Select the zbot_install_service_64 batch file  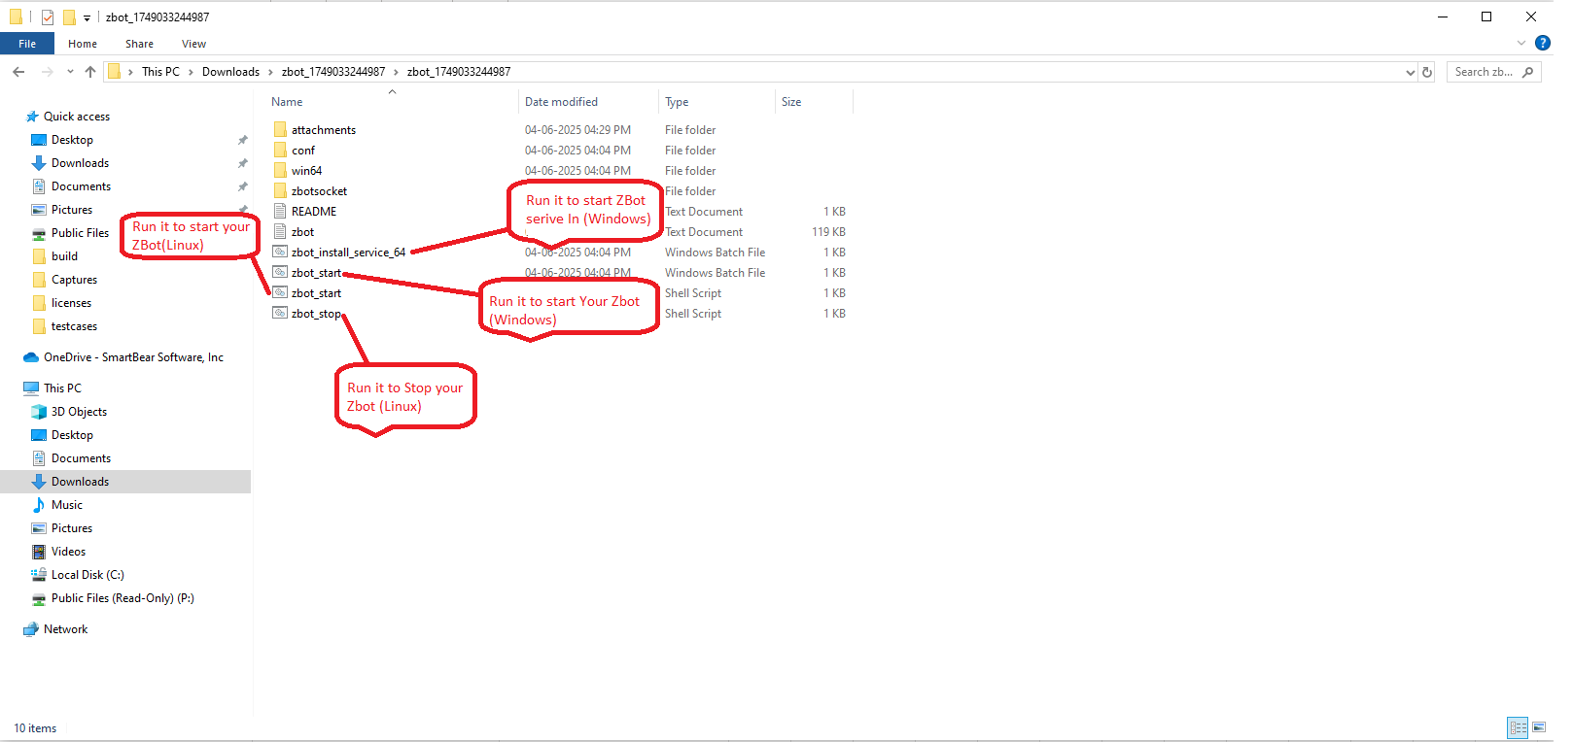347,253
